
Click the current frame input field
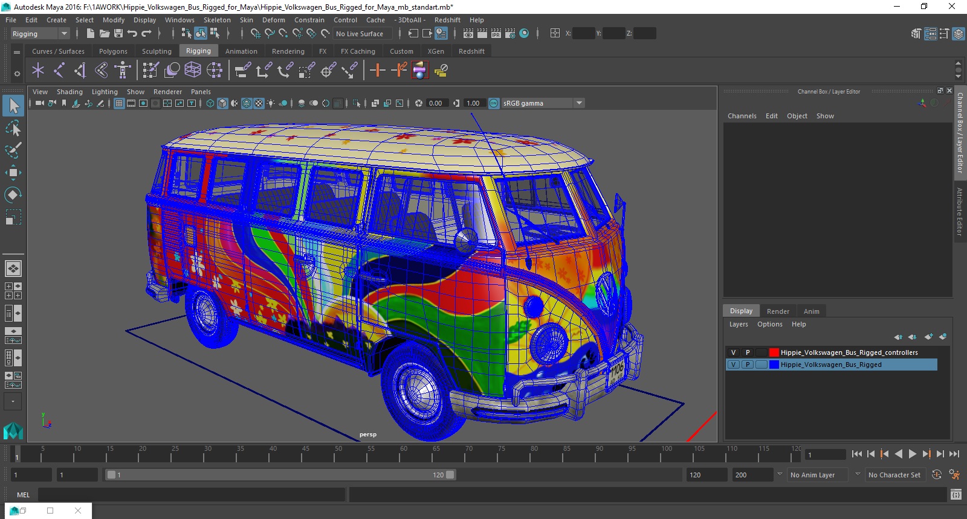[826, 454]
